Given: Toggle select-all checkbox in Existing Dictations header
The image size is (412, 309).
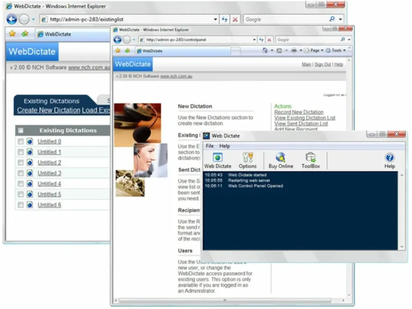Looking at the screenshot, I should pos(21,130).
